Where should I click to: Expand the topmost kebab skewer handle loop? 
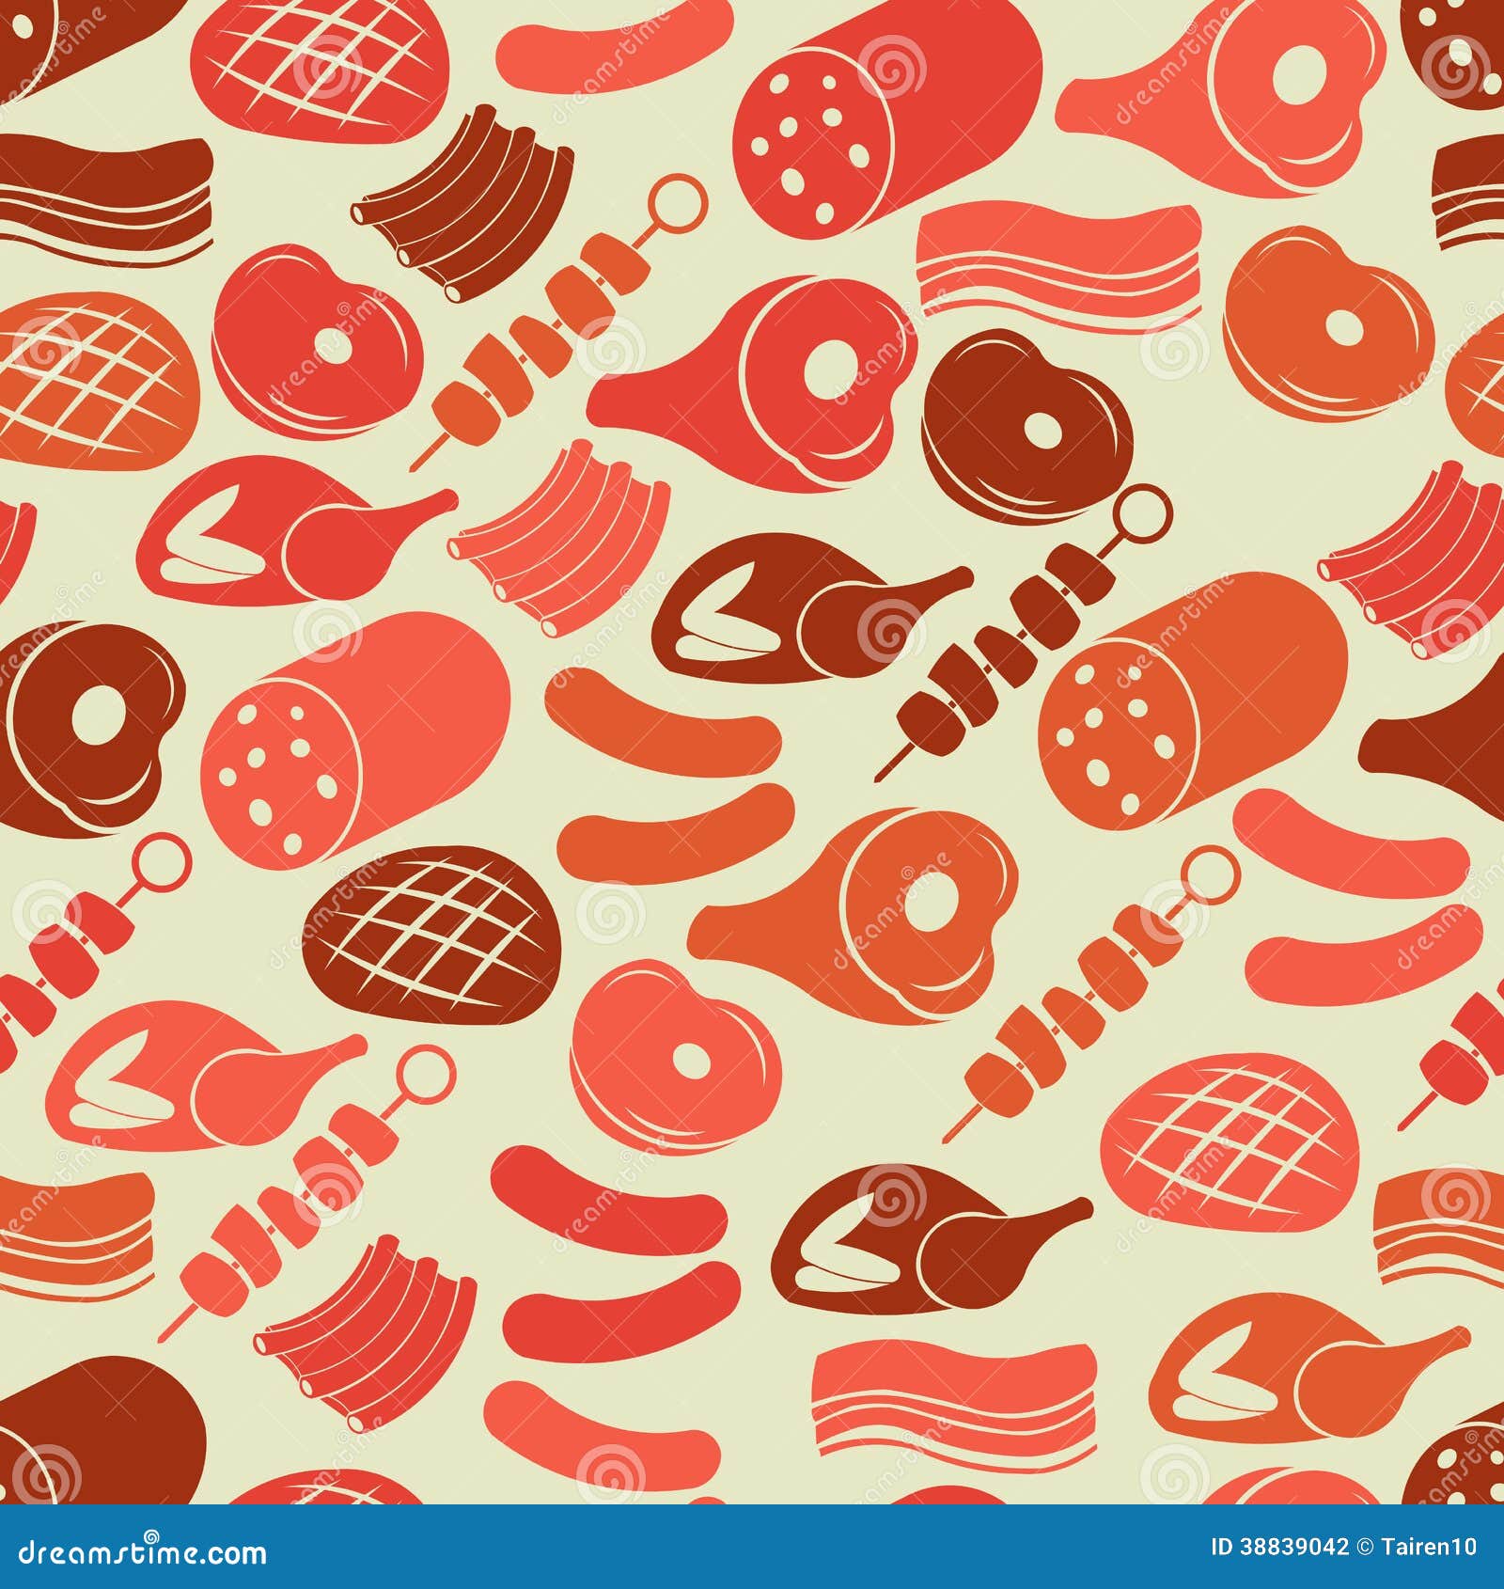tap(679, 202)
